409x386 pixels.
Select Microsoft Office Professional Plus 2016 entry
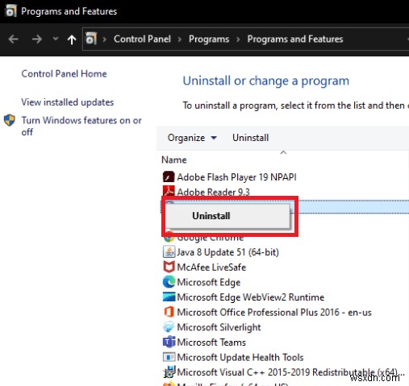274,313
